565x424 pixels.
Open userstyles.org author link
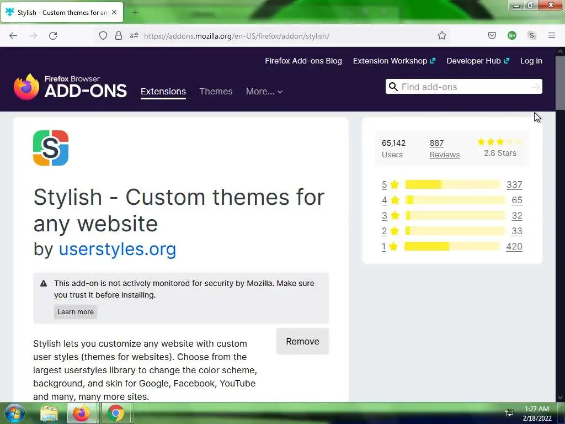tap(118, 249)
